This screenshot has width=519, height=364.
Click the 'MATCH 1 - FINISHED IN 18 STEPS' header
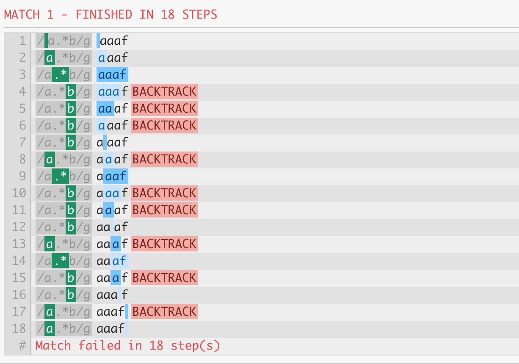pos(110,14)
